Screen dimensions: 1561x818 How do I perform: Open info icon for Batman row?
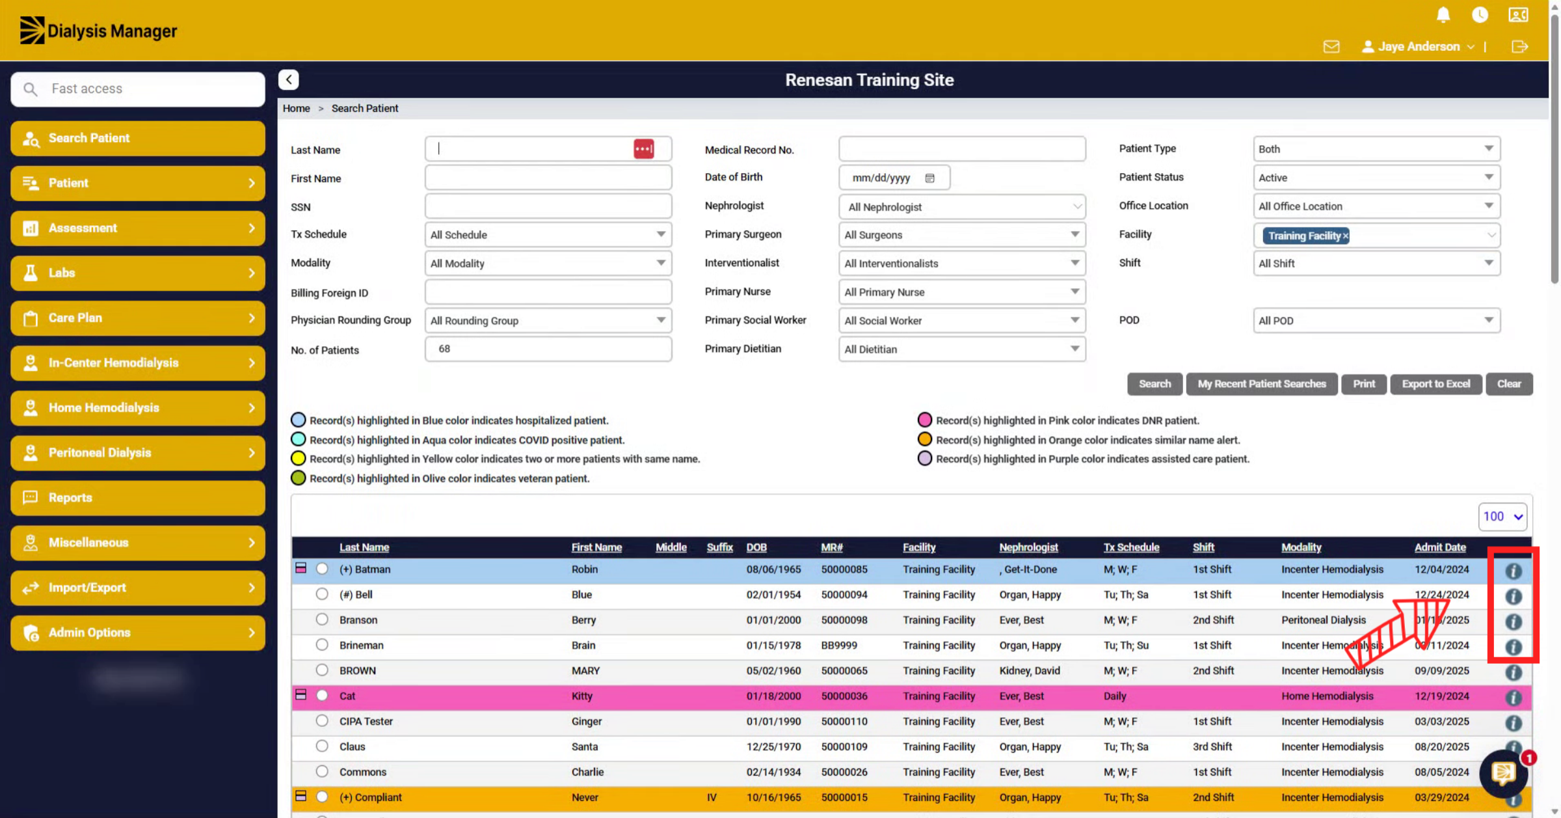(1514, 571)
